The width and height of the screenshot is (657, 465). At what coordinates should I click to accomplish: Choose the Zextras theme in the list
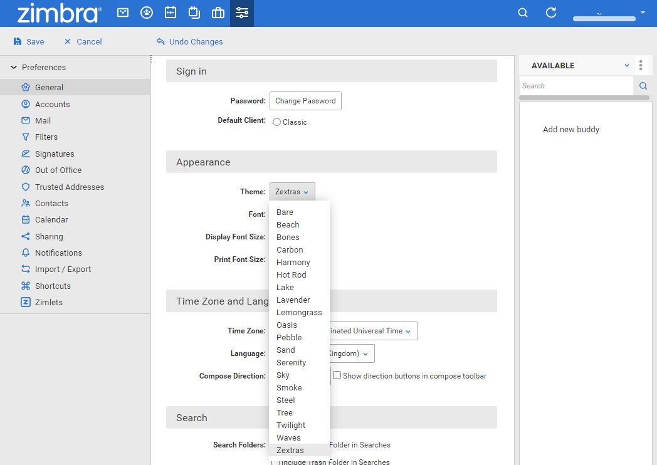[x=299, y=451]
